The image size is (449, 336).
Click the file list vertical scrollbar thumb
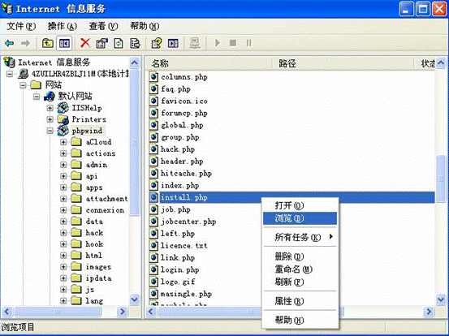(441, 179)
